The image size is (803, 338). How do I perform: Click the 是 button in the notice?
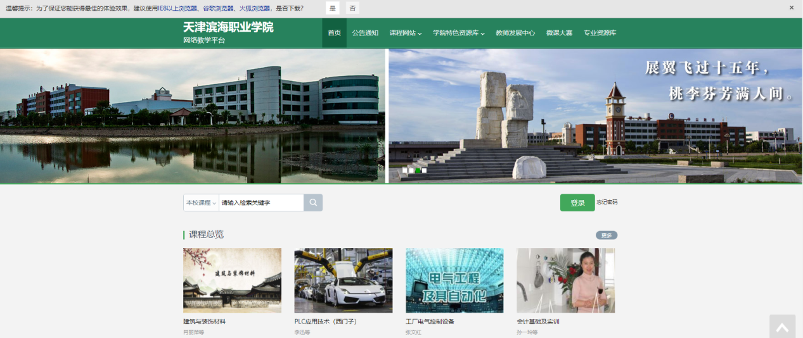point(333,8)
